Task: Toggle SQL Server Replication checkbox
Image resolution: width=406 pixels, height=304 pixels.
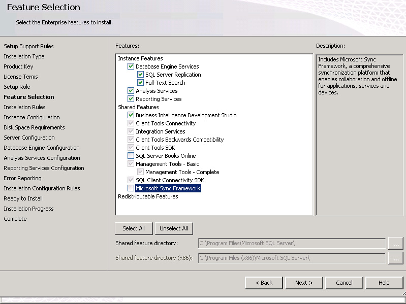Action: [x=140, y=75]
